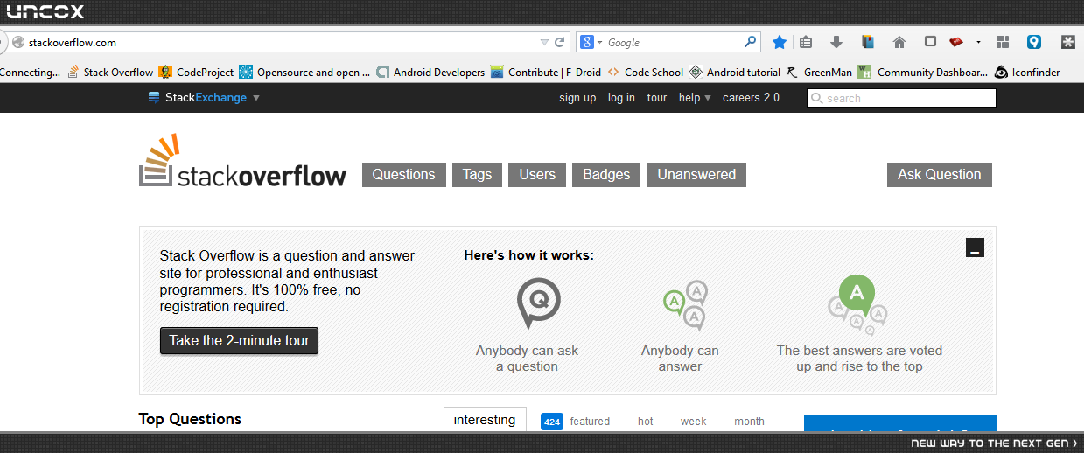The width and height of the screenshot is (1084, 453).
Task: Select the week tab
Action: [693, 422]
